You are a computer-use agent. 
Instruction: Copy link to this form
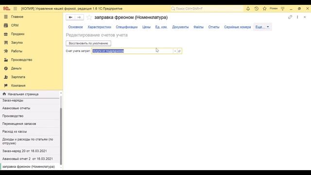point(290,17)
